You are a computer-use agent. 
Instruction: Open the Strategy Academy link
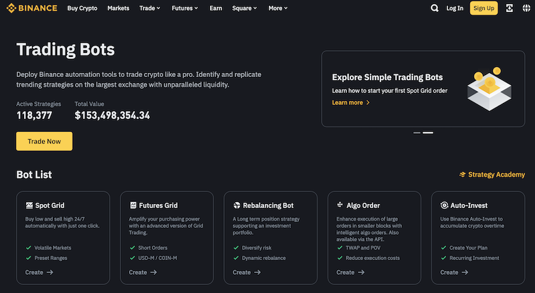click(492, 175)
